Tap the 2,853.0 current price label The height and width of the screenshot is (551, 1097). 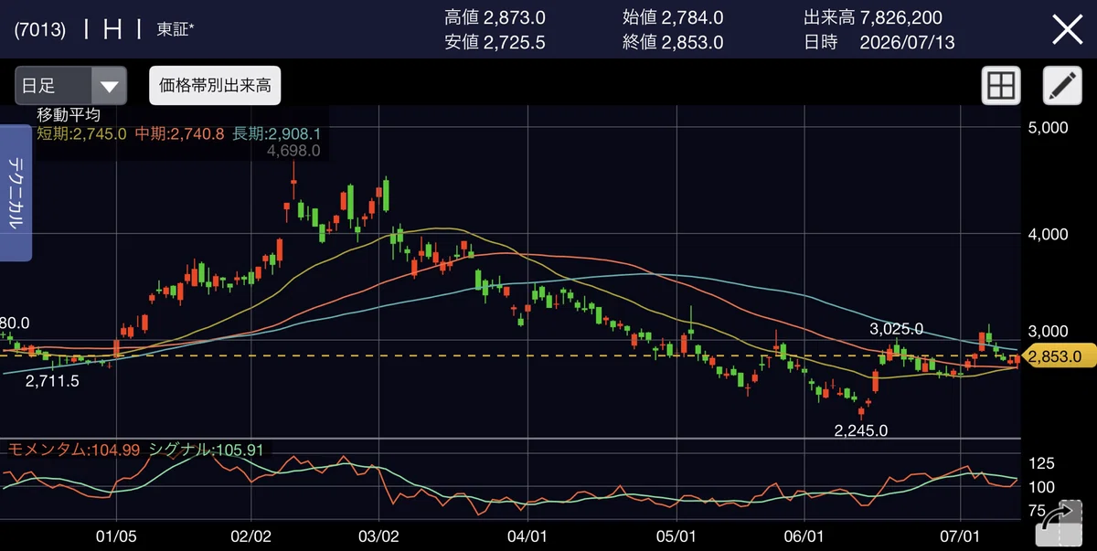pos(1057,356)
